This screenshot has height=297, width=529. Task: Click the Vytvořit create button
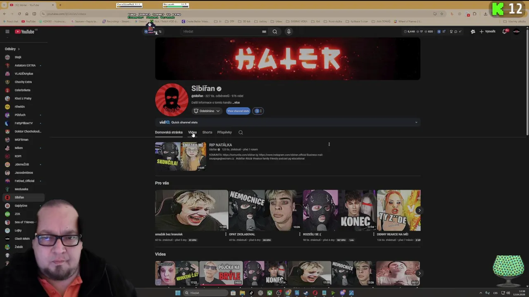tap(487, 31)
